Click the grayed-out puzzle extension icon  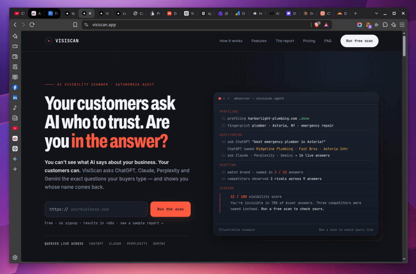coord(377,25)
